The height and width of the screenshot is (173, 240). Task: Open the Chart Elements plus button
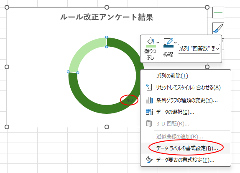click(218, 13)
